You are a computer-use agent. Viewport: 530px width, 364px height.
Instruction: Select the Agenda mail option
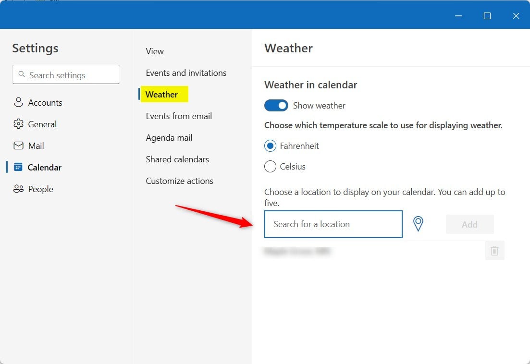pos(169,138)
